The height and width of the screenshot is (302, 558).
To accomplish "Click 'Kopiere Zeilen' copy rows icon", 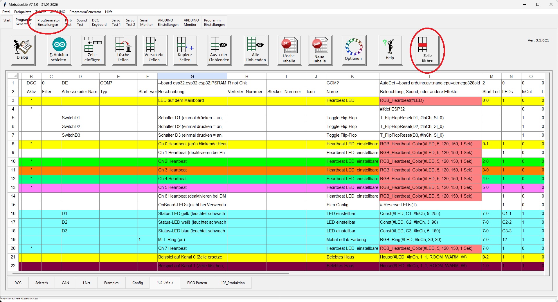I will (185, 50).
